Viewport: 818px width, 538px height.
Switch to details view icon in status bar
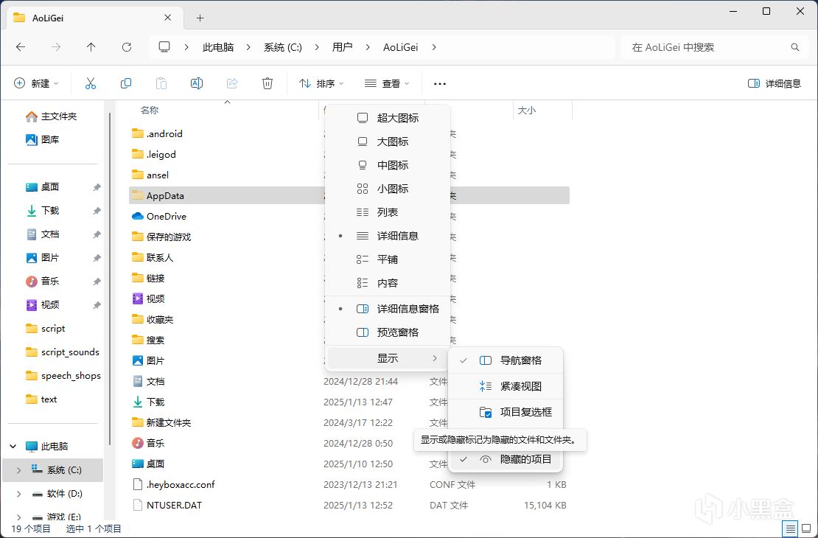click(x=791, y=529)
